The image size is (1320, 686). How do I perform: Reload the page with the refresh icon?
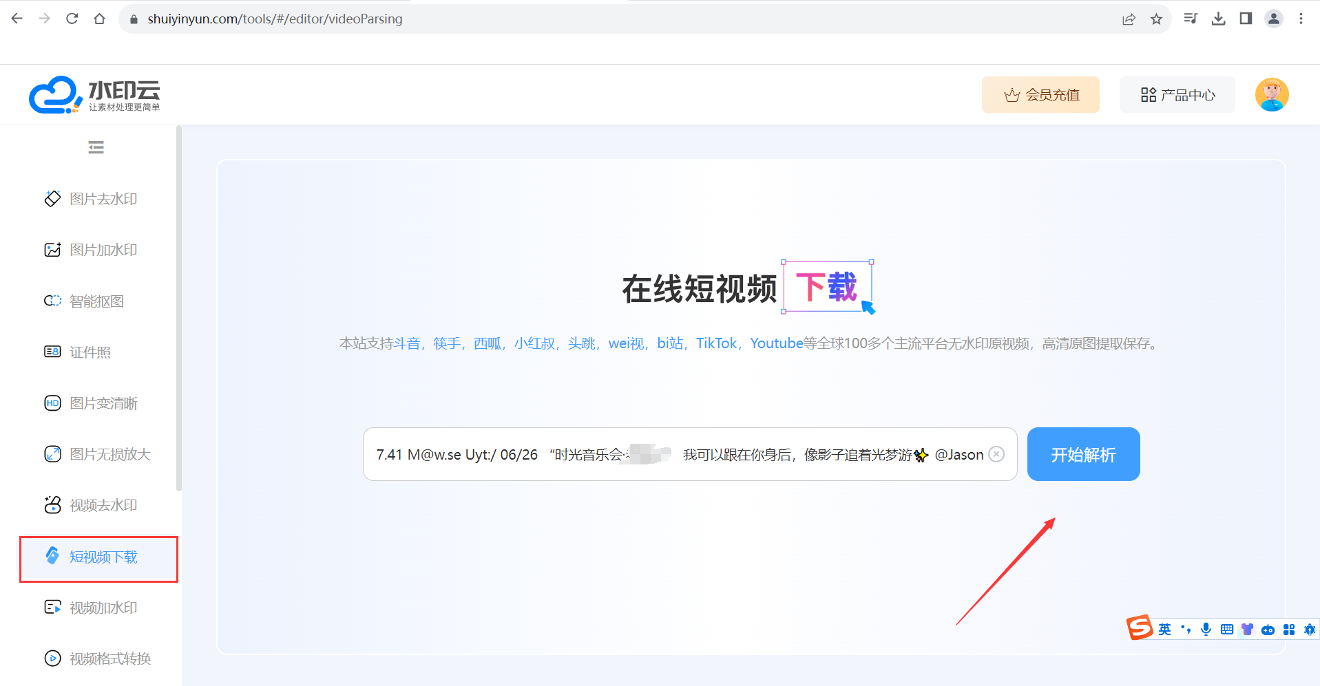pos(72,19)
